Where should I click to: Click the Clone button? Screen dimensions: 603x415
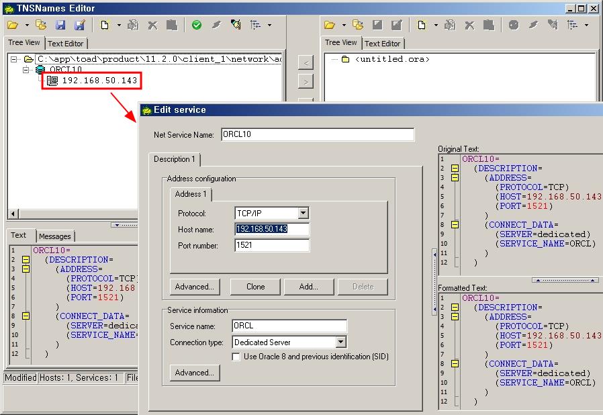tap(255, 287)
